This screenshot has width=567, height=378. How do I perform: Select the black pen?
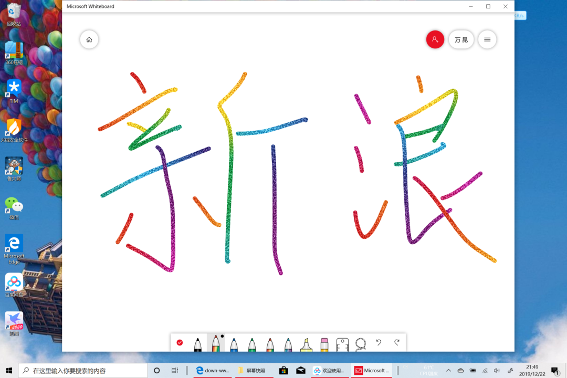click(197, 344)
